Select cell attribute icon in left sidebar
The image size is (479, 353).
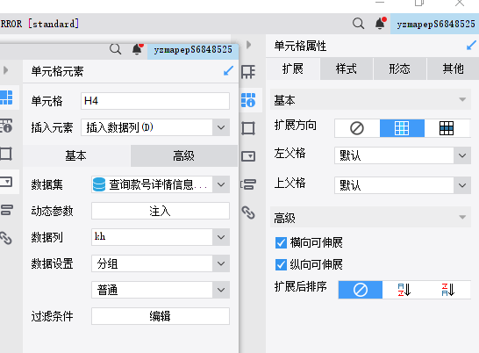(x=6, y=126)
